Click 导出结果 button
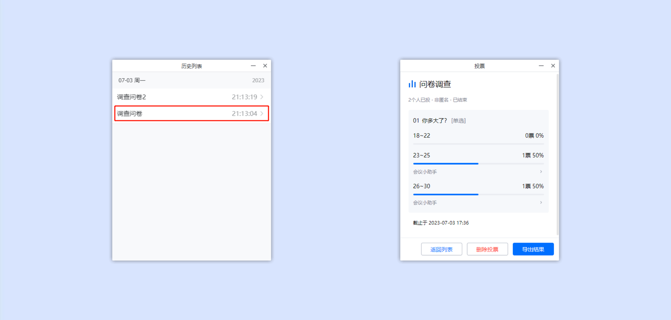Image resolution: width=671 pixels, height=320 pixels. click(533, 249)
